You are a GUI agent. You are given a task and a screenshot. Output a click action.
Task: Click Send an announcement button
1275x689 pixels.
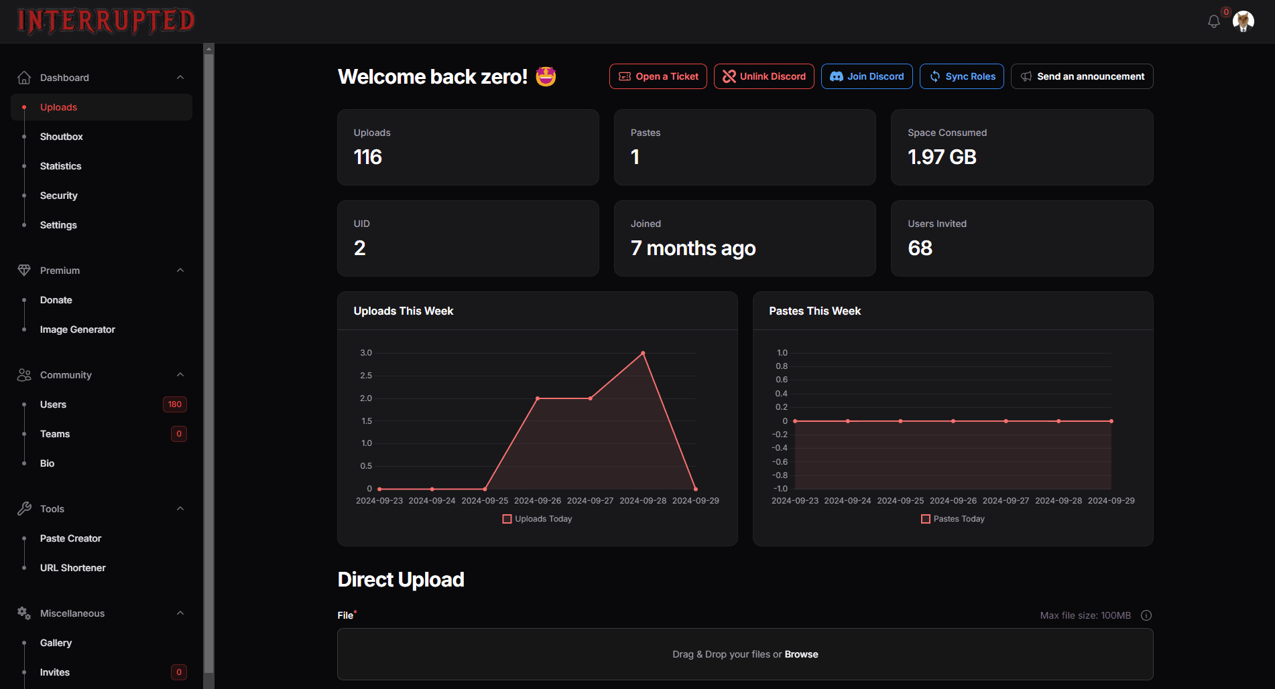click(x=1082, y=76)
